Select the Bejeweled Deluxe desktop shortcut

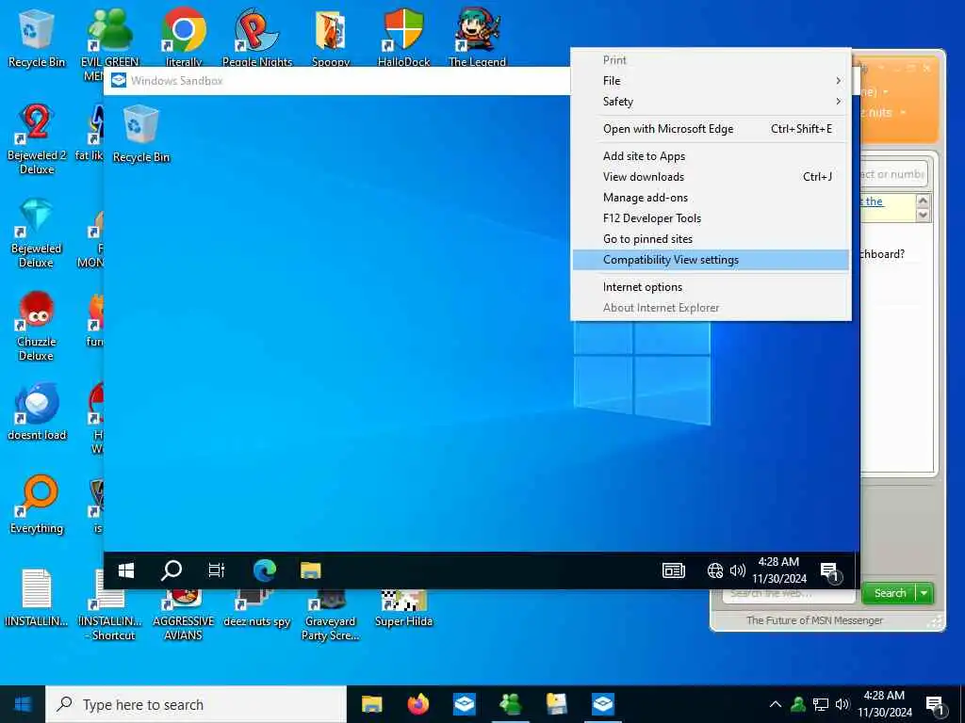click(x=37, y=233)
